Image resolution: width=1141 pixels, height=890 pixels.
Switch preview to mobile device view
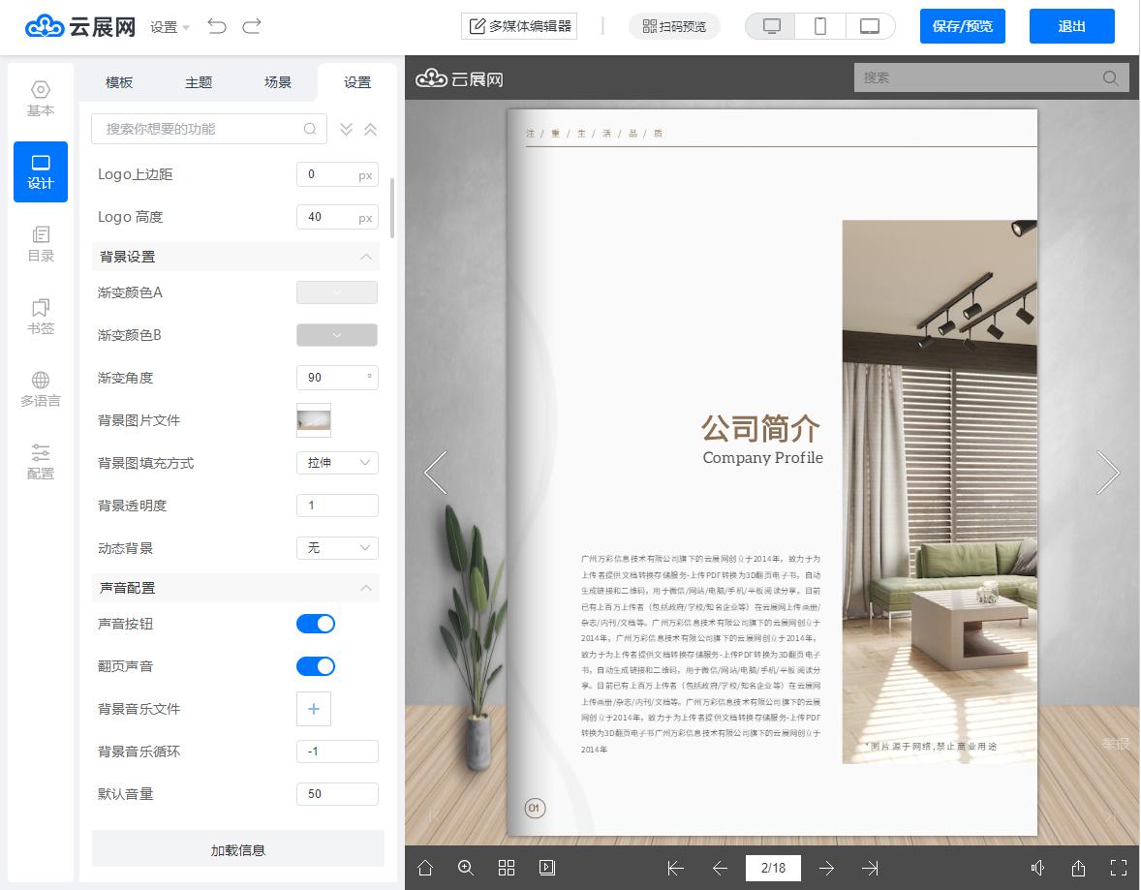(x=820, y=26)
